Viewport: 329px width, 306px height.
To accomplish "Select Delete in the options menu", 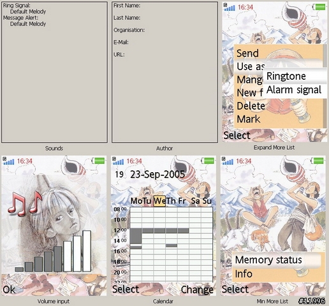I will 251,106.
